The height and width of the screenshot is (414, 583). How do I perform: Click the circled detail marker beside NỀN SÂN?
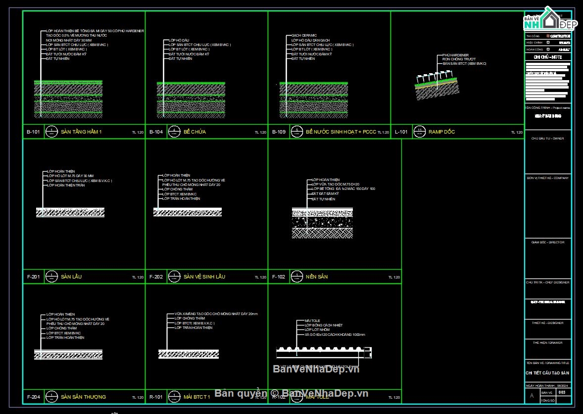point(296,276)
